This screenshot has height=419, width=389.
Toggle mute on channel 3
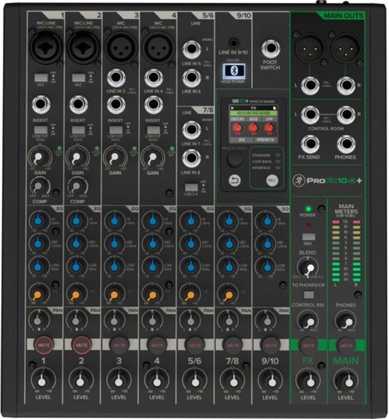coord(119,345)
